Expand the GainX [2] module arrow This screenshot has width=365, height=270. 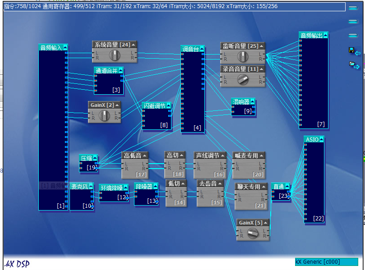pyautogui.click(x=117, y=105)
